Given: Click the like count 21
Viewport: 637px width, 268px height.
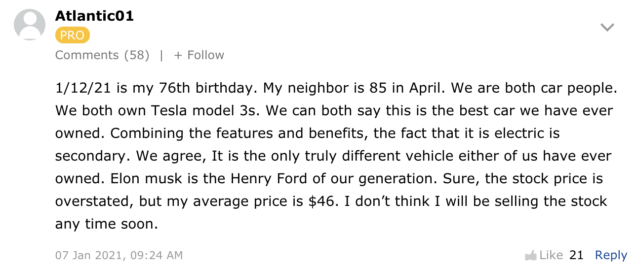Looking at the screenshot, I should [576, 255].
